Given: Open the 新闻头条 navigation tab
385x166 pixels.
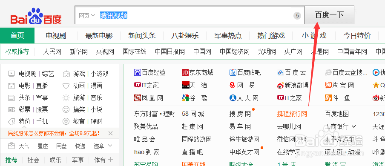Looking at the screenshot, I should [142, 36].
